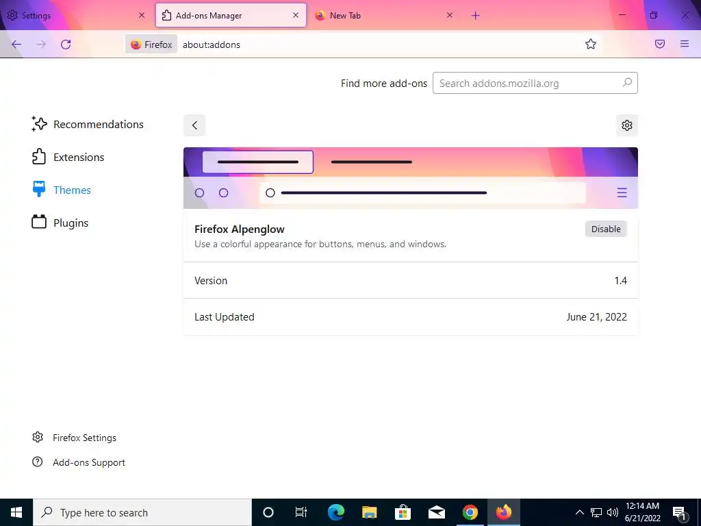Viewport: 701px width, 526px height.
Task: Open Cortana from the taskbar circle icon
Action: (268, 512)
